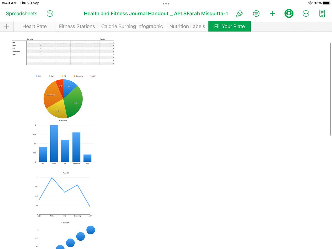This screenshot has height=249, width=332.
Task: Tap Form 5A legend above line chart
Action: tap(65, 173)
